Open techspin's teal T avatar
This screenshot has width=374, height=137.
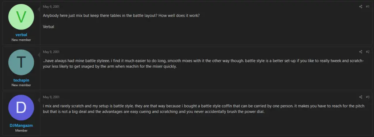tap(21, 62)
